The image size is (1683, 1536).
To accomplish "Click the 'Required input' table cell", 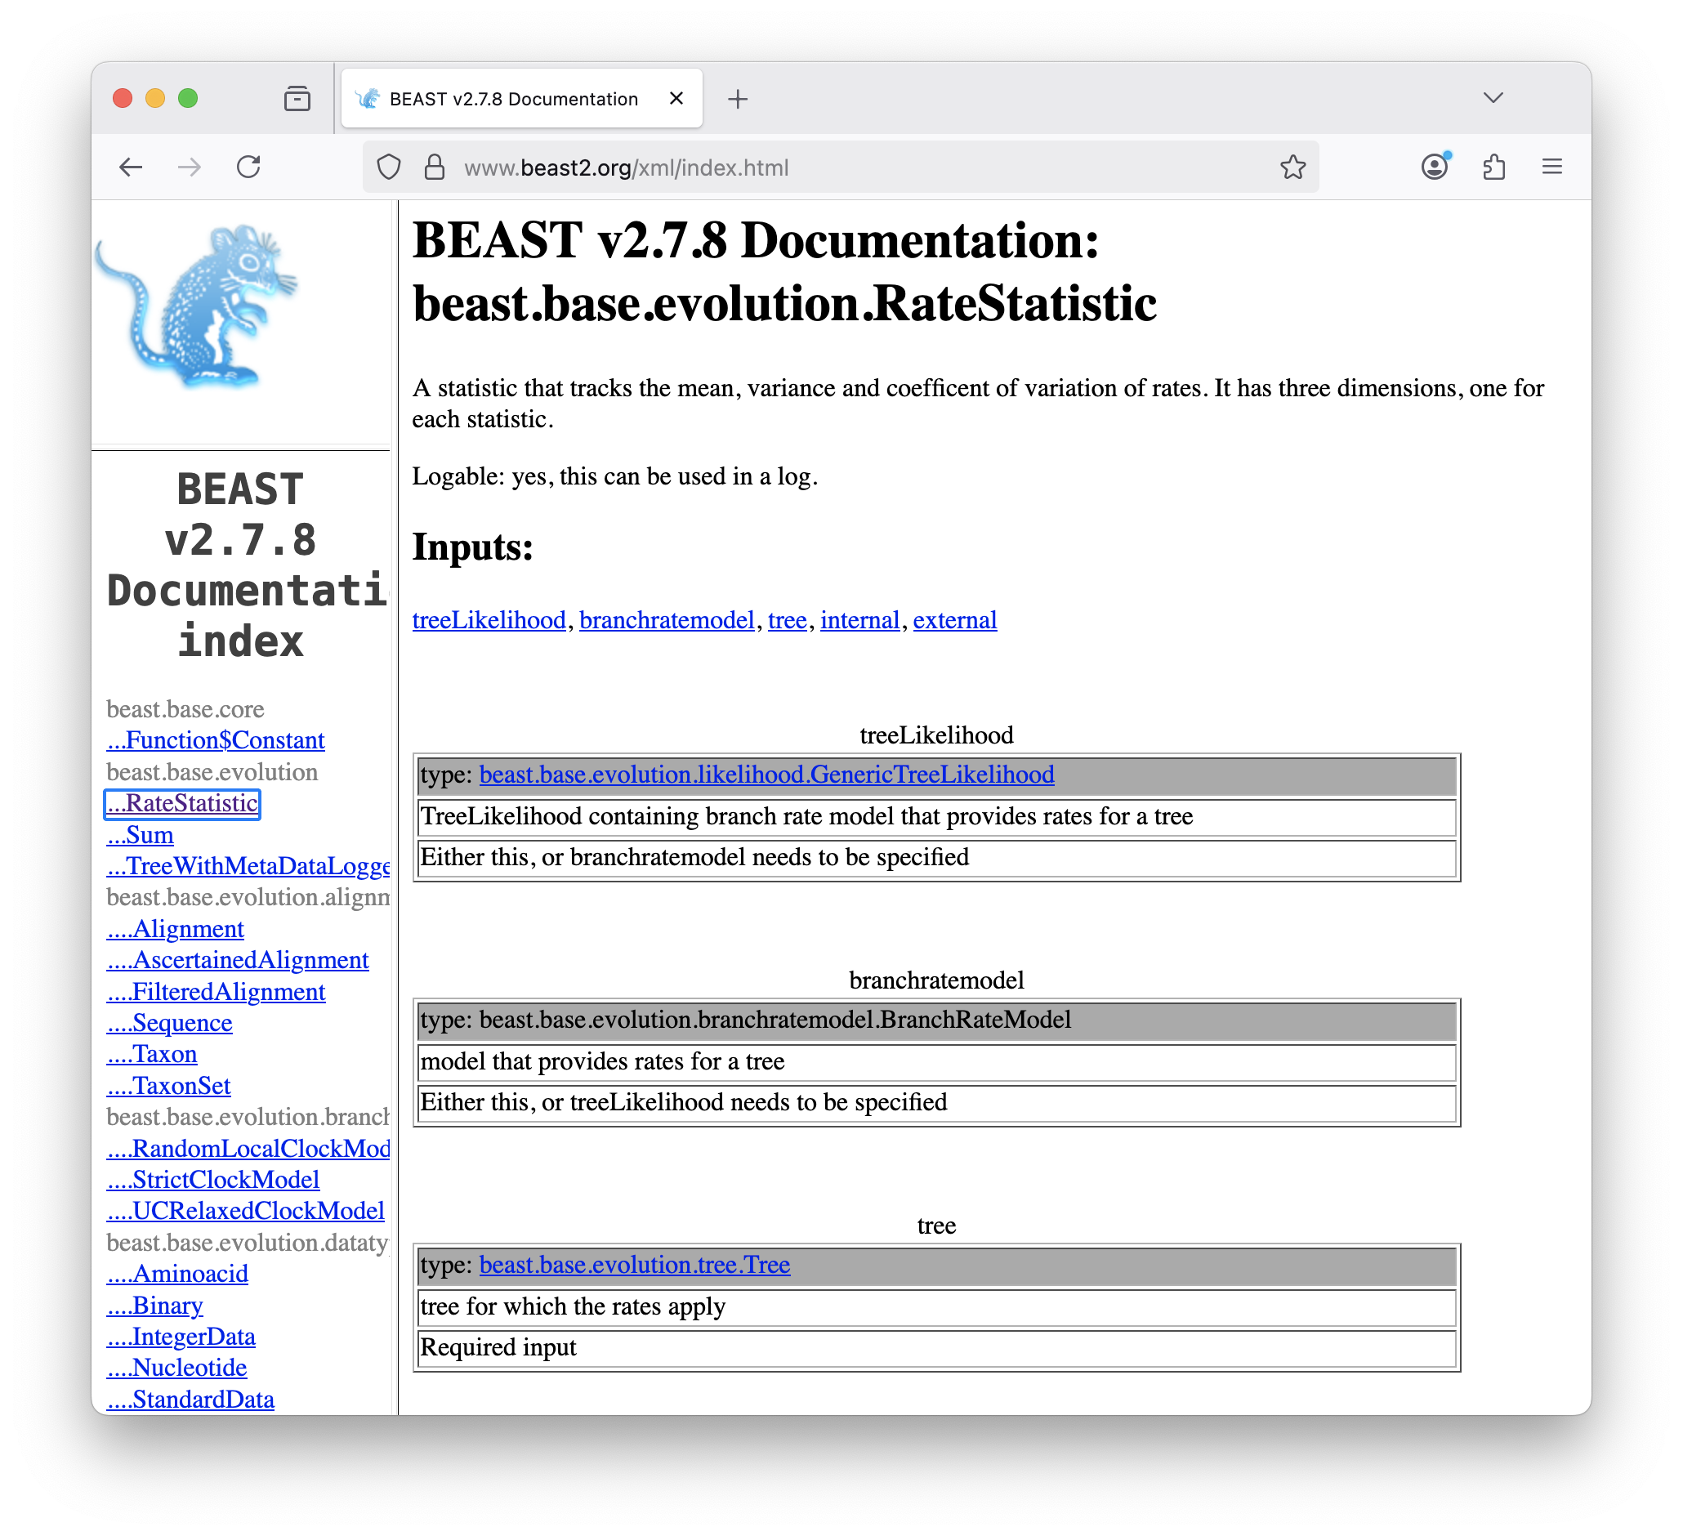I will (935, 1347).
